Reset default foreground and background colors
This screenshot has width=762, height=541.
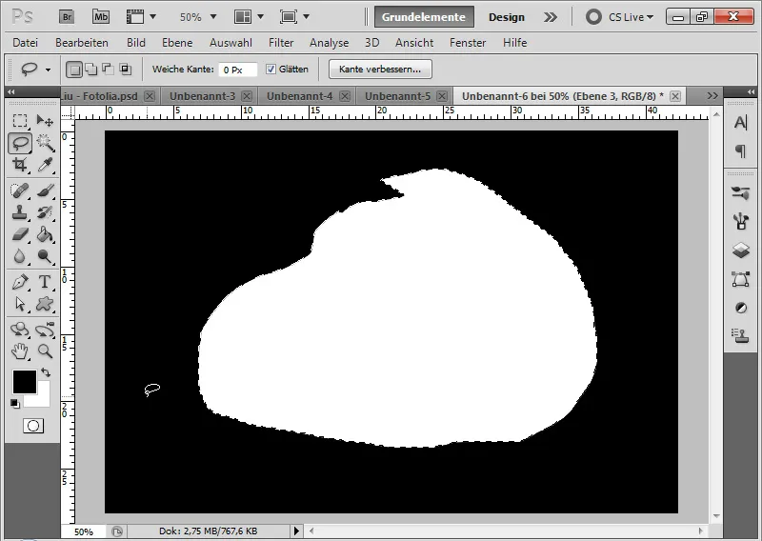tap(15, 404)
